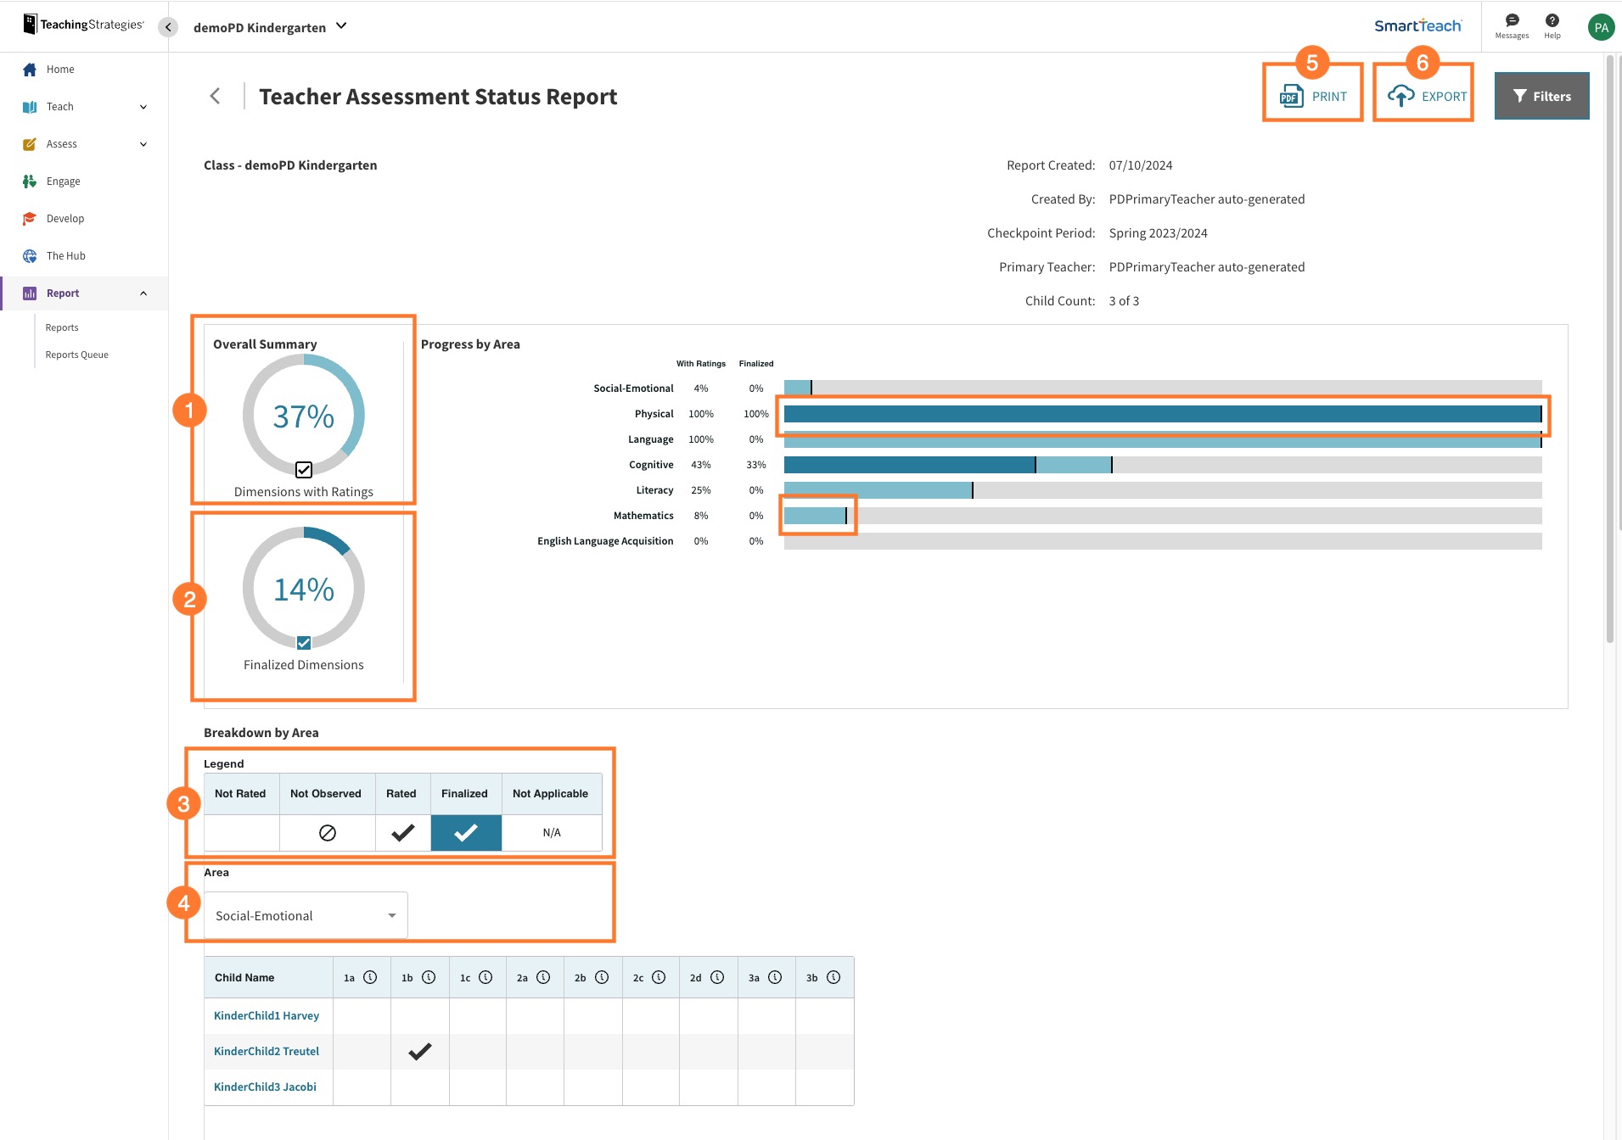The width and height of the screenshot is (1622, 1140).
Task: Click the Not Observed legend symbol
Action: 327,832
